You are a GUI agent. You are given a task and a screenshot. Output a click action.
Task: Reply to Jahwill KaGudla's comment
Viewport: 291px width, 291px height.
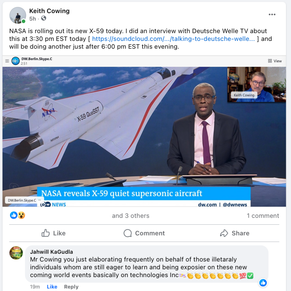tap(71, 287)
